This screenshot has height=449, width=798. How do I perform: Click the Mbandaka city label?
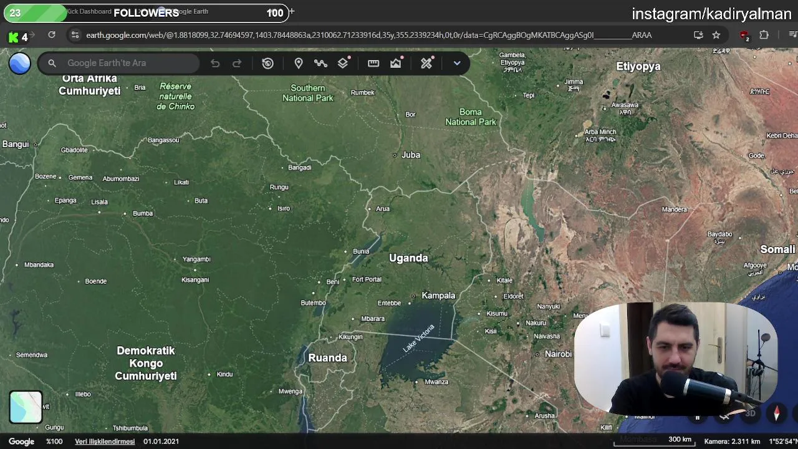[39, 265]
